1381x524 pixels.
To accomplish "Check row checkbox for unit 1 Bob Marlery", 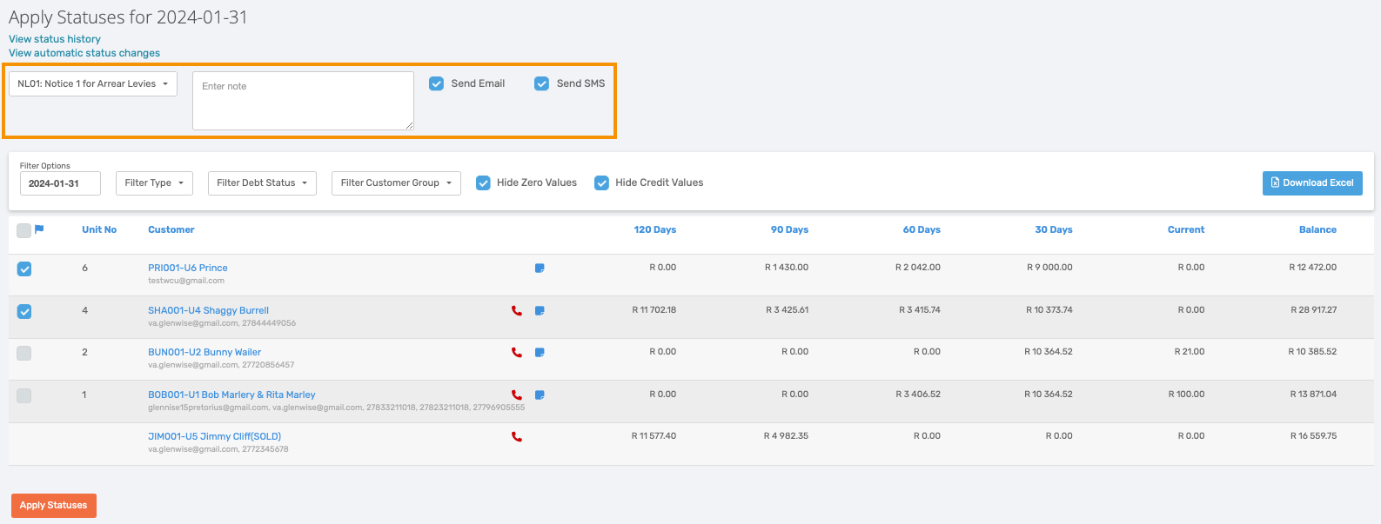I will [x=24, y=395].
